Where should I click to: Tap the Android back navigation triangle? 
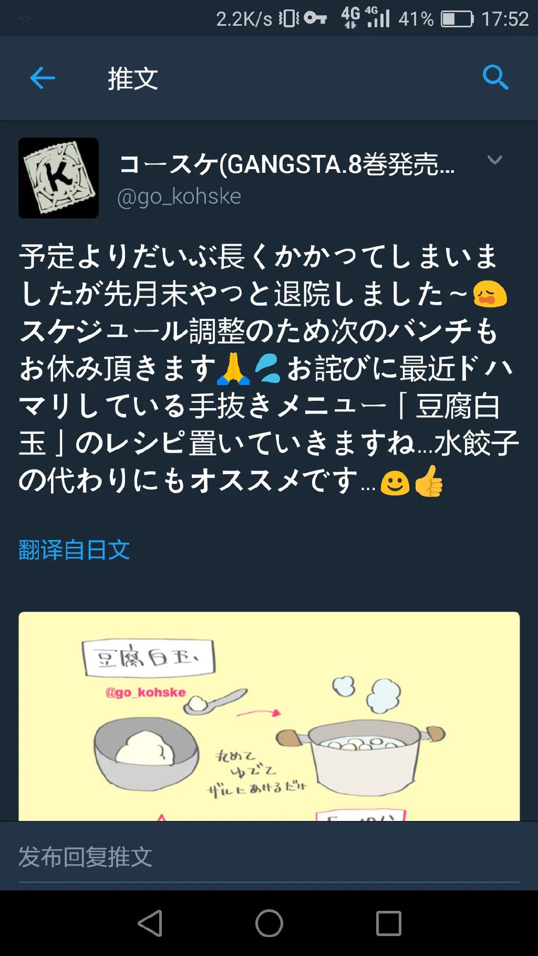pos(150,923)
